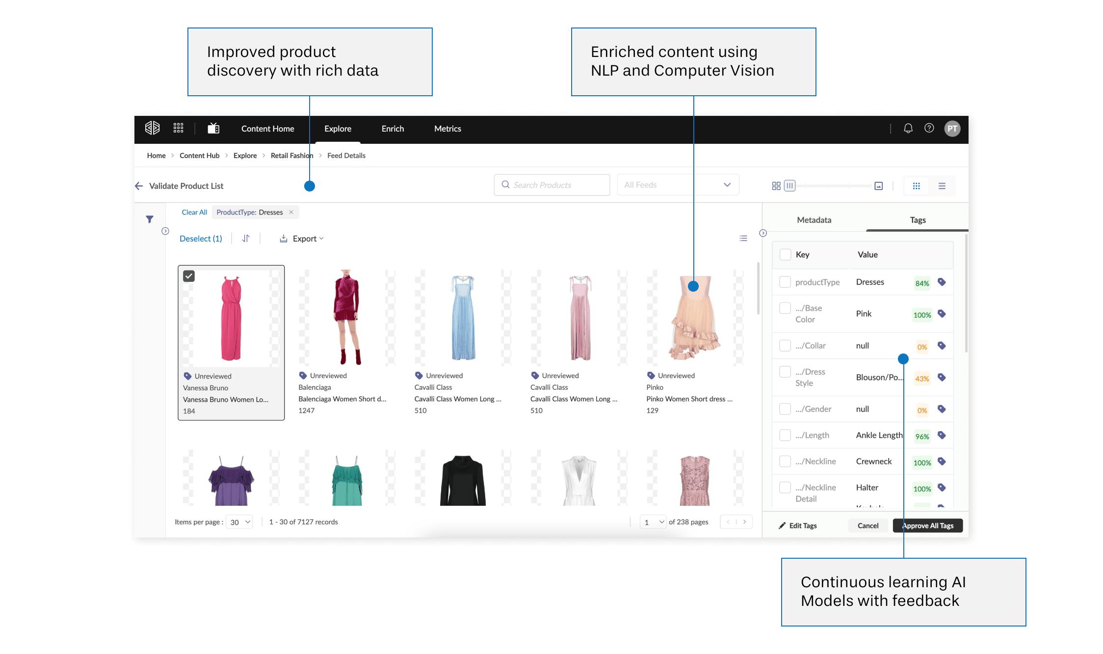Click the Search Products input field

click(x=552, y=185)
